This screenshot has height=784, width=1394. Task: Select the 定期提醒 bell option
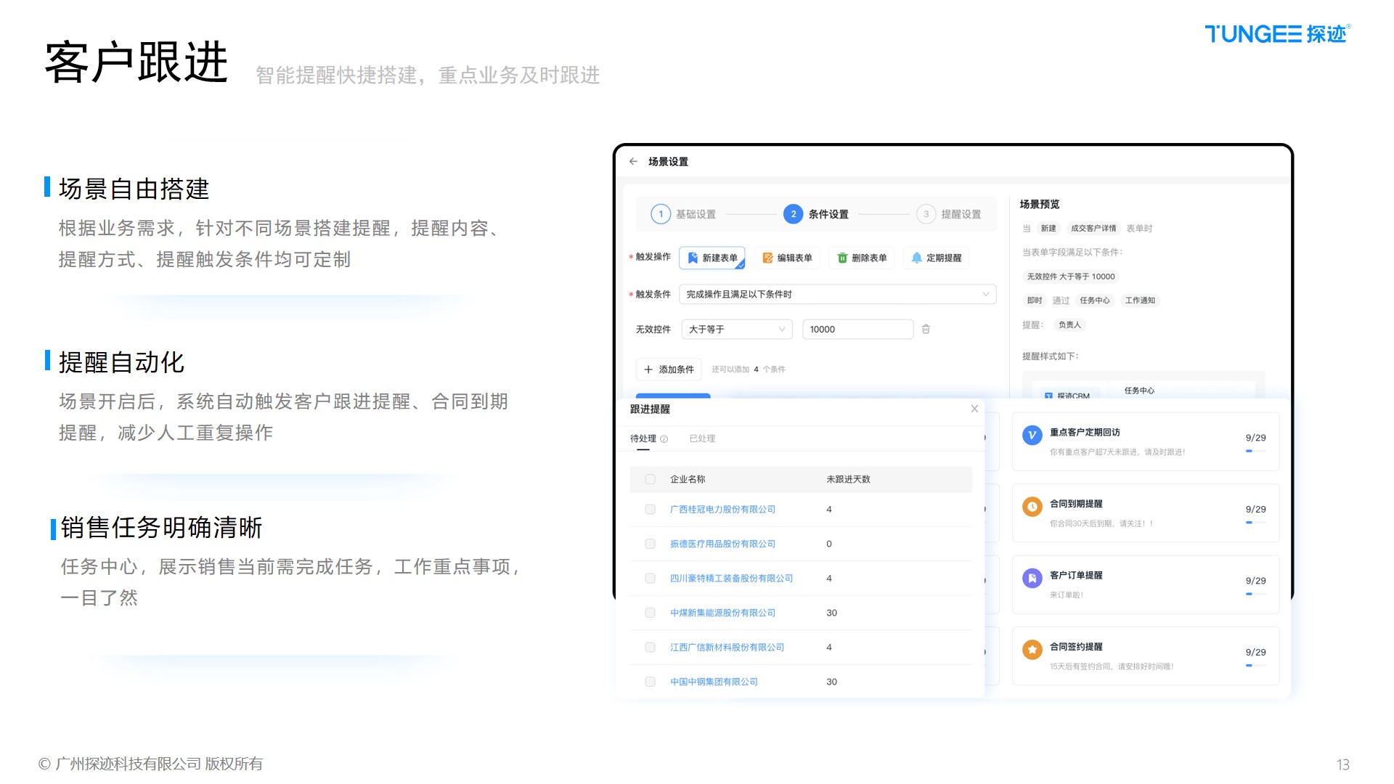click(x=936, y=258)
